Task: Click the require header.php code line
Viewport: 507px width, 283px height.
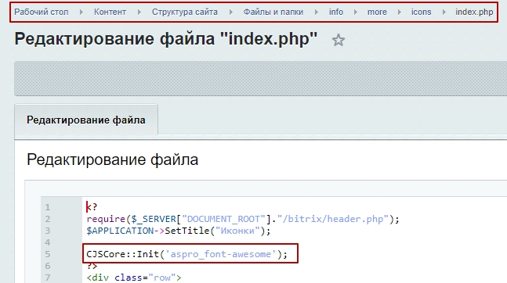Action: point(243,219)
